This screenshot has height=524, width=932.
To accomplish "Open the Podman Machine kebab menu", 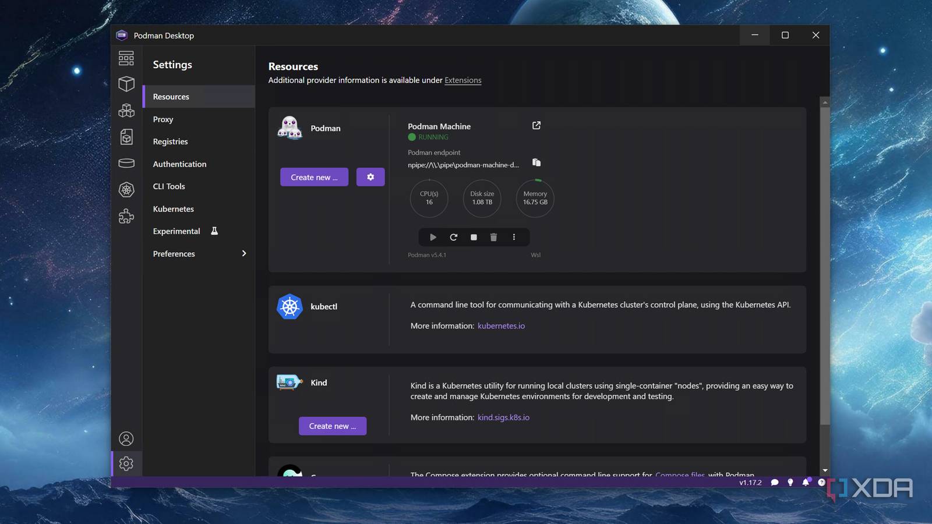I will 514,237.
